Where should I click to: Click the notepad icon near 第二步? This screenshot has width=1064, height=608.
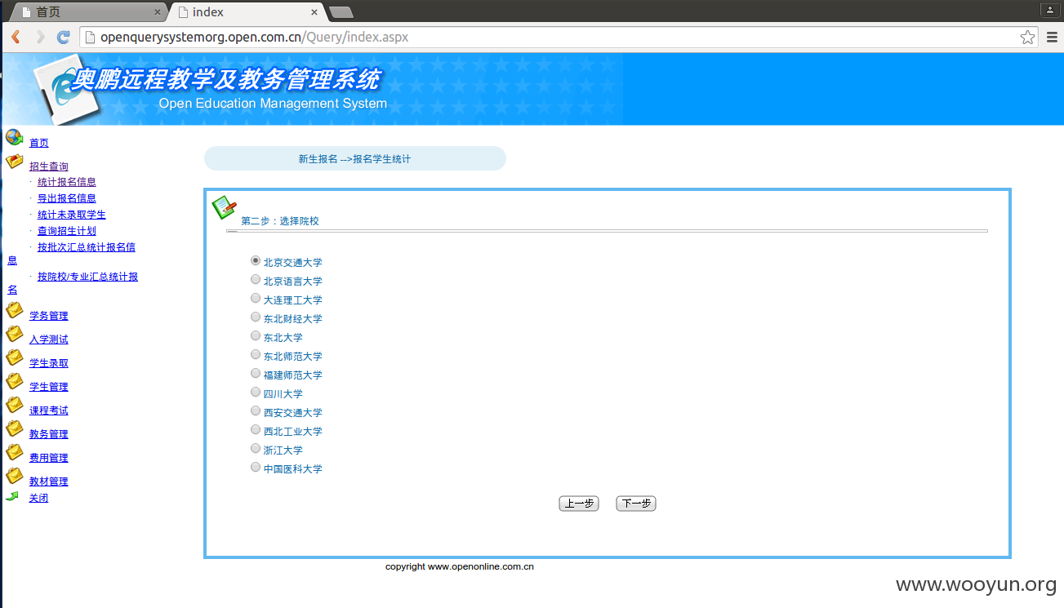pyautogui.click(x=224, y=208)
